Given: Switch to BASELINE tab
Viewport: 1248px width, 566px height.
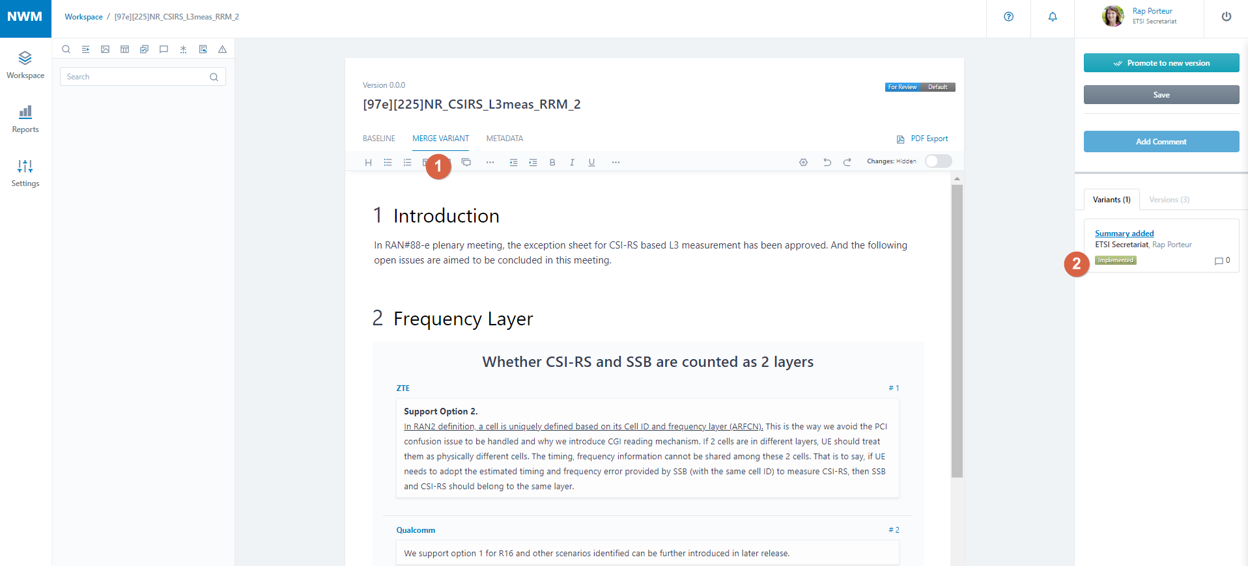Looking at the screenshot, I should tap(379, 139).
